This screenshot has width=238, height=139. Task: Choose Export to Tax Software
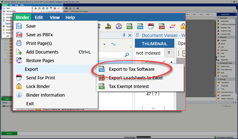tap(131, 69)
